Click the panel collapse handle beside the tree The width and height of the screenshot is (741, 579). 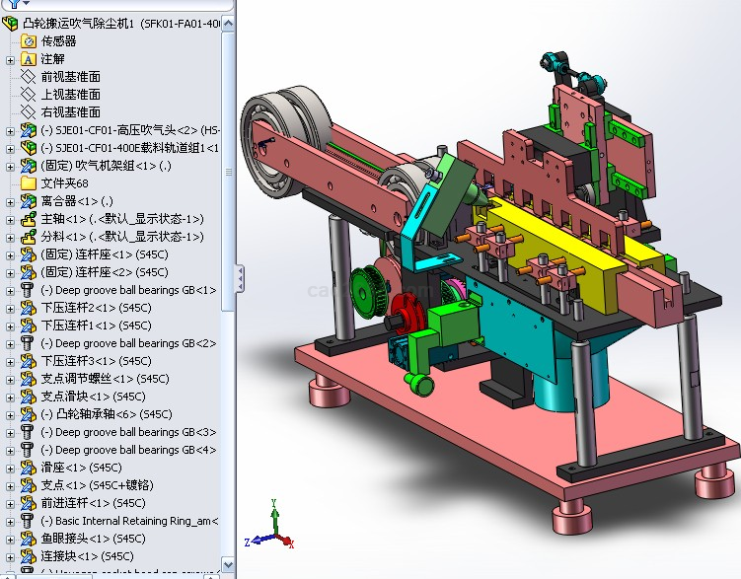click(x=237, y=277)
